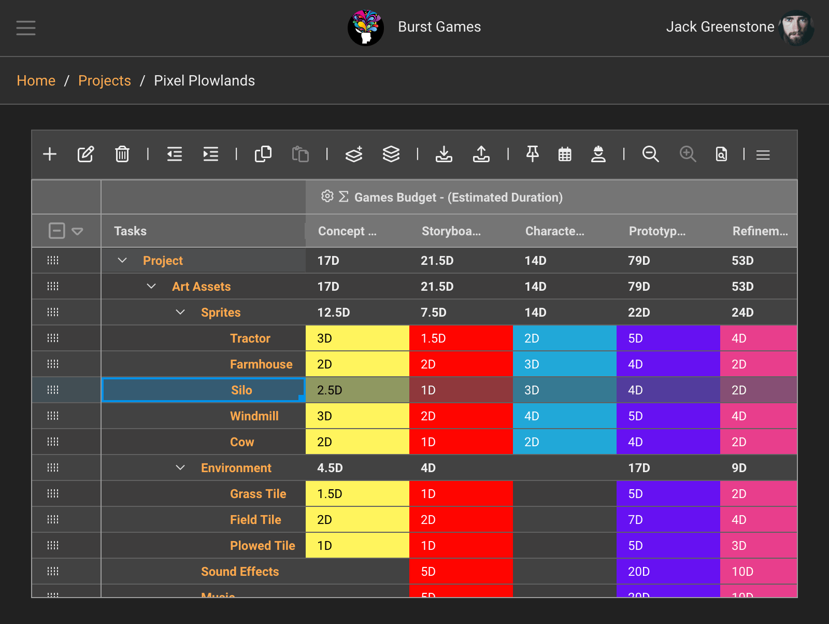829x624 pixels.
Task: Open the Tractor task link
Action: (250, 338)
